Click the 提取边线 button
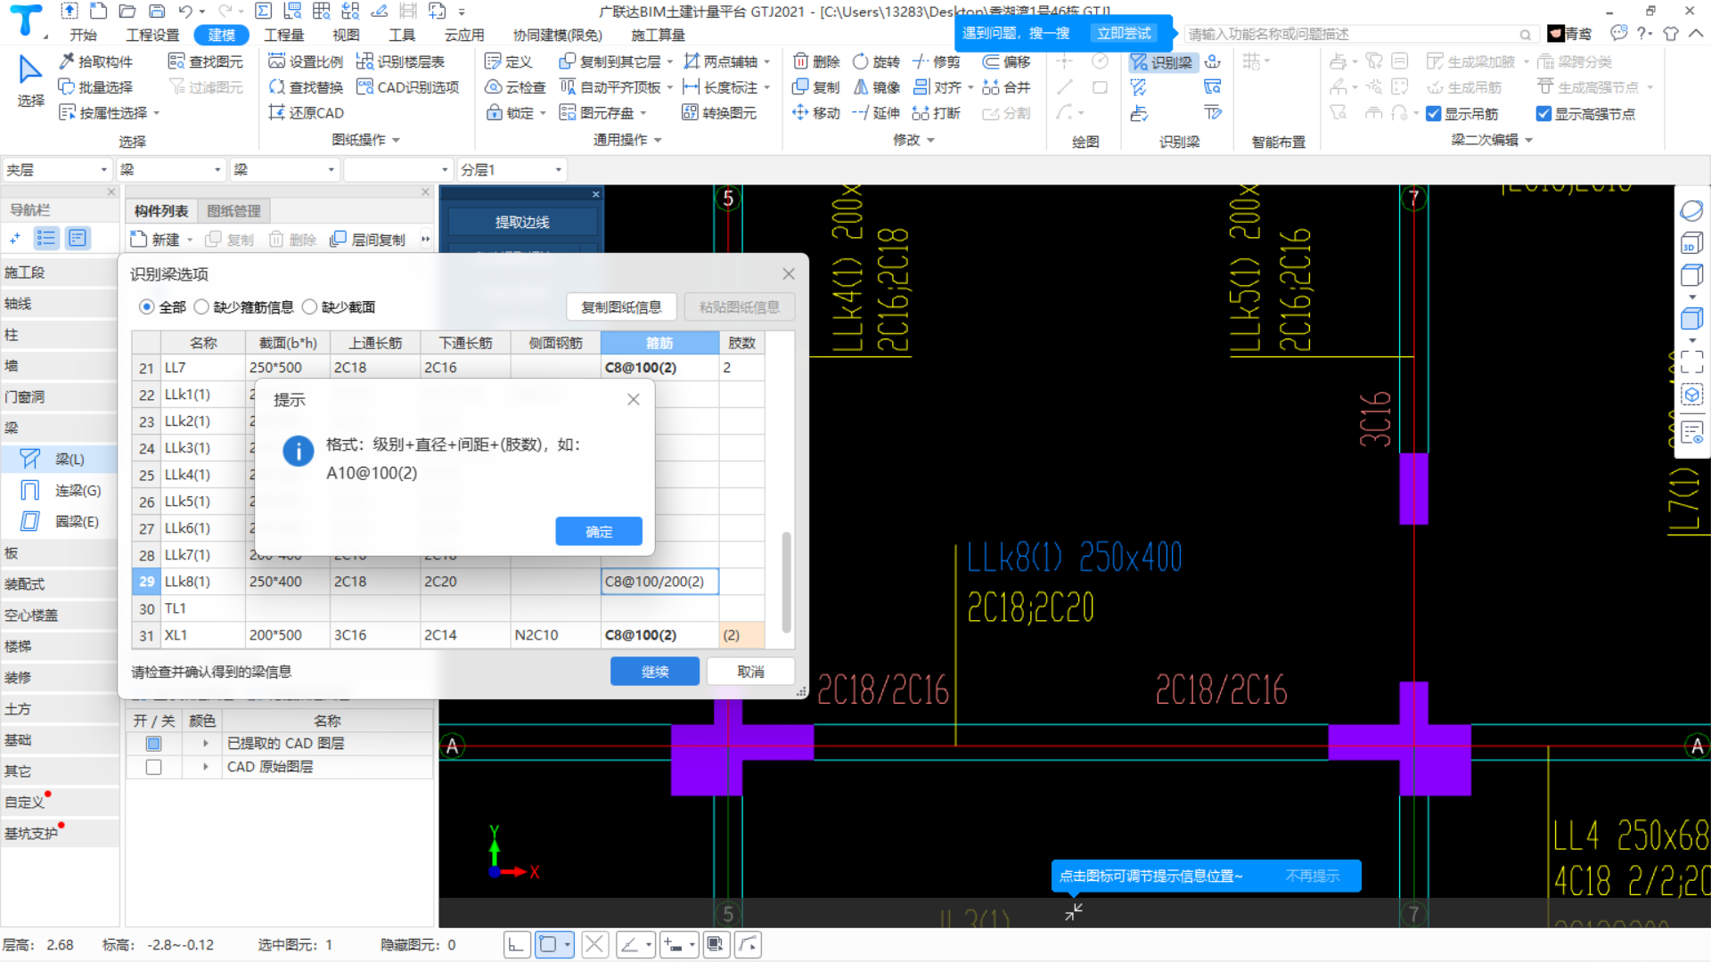 [522, 223]
